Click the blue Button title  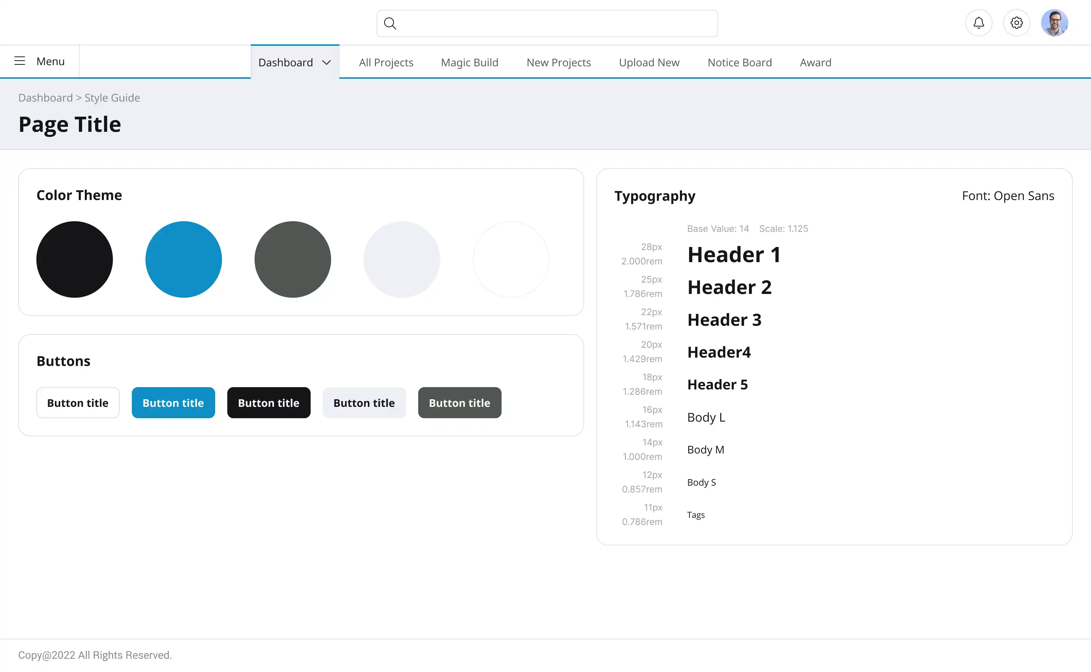pos(173,403)
